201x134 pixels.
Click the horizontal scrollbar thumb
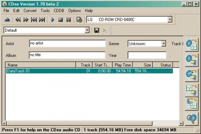79,123
